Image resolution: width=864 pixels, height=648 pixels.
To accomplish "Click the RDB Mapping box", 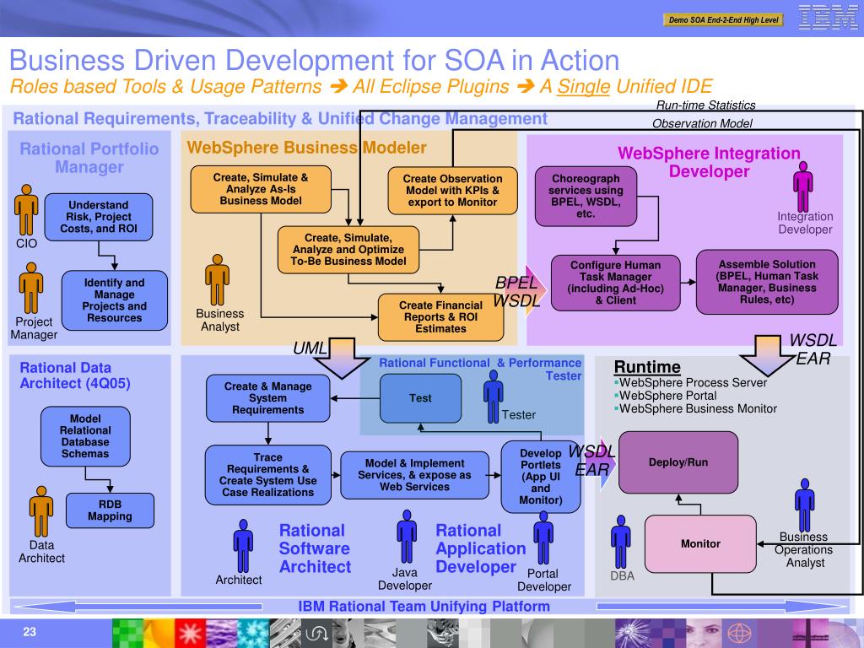I will (x=110, y=510).
